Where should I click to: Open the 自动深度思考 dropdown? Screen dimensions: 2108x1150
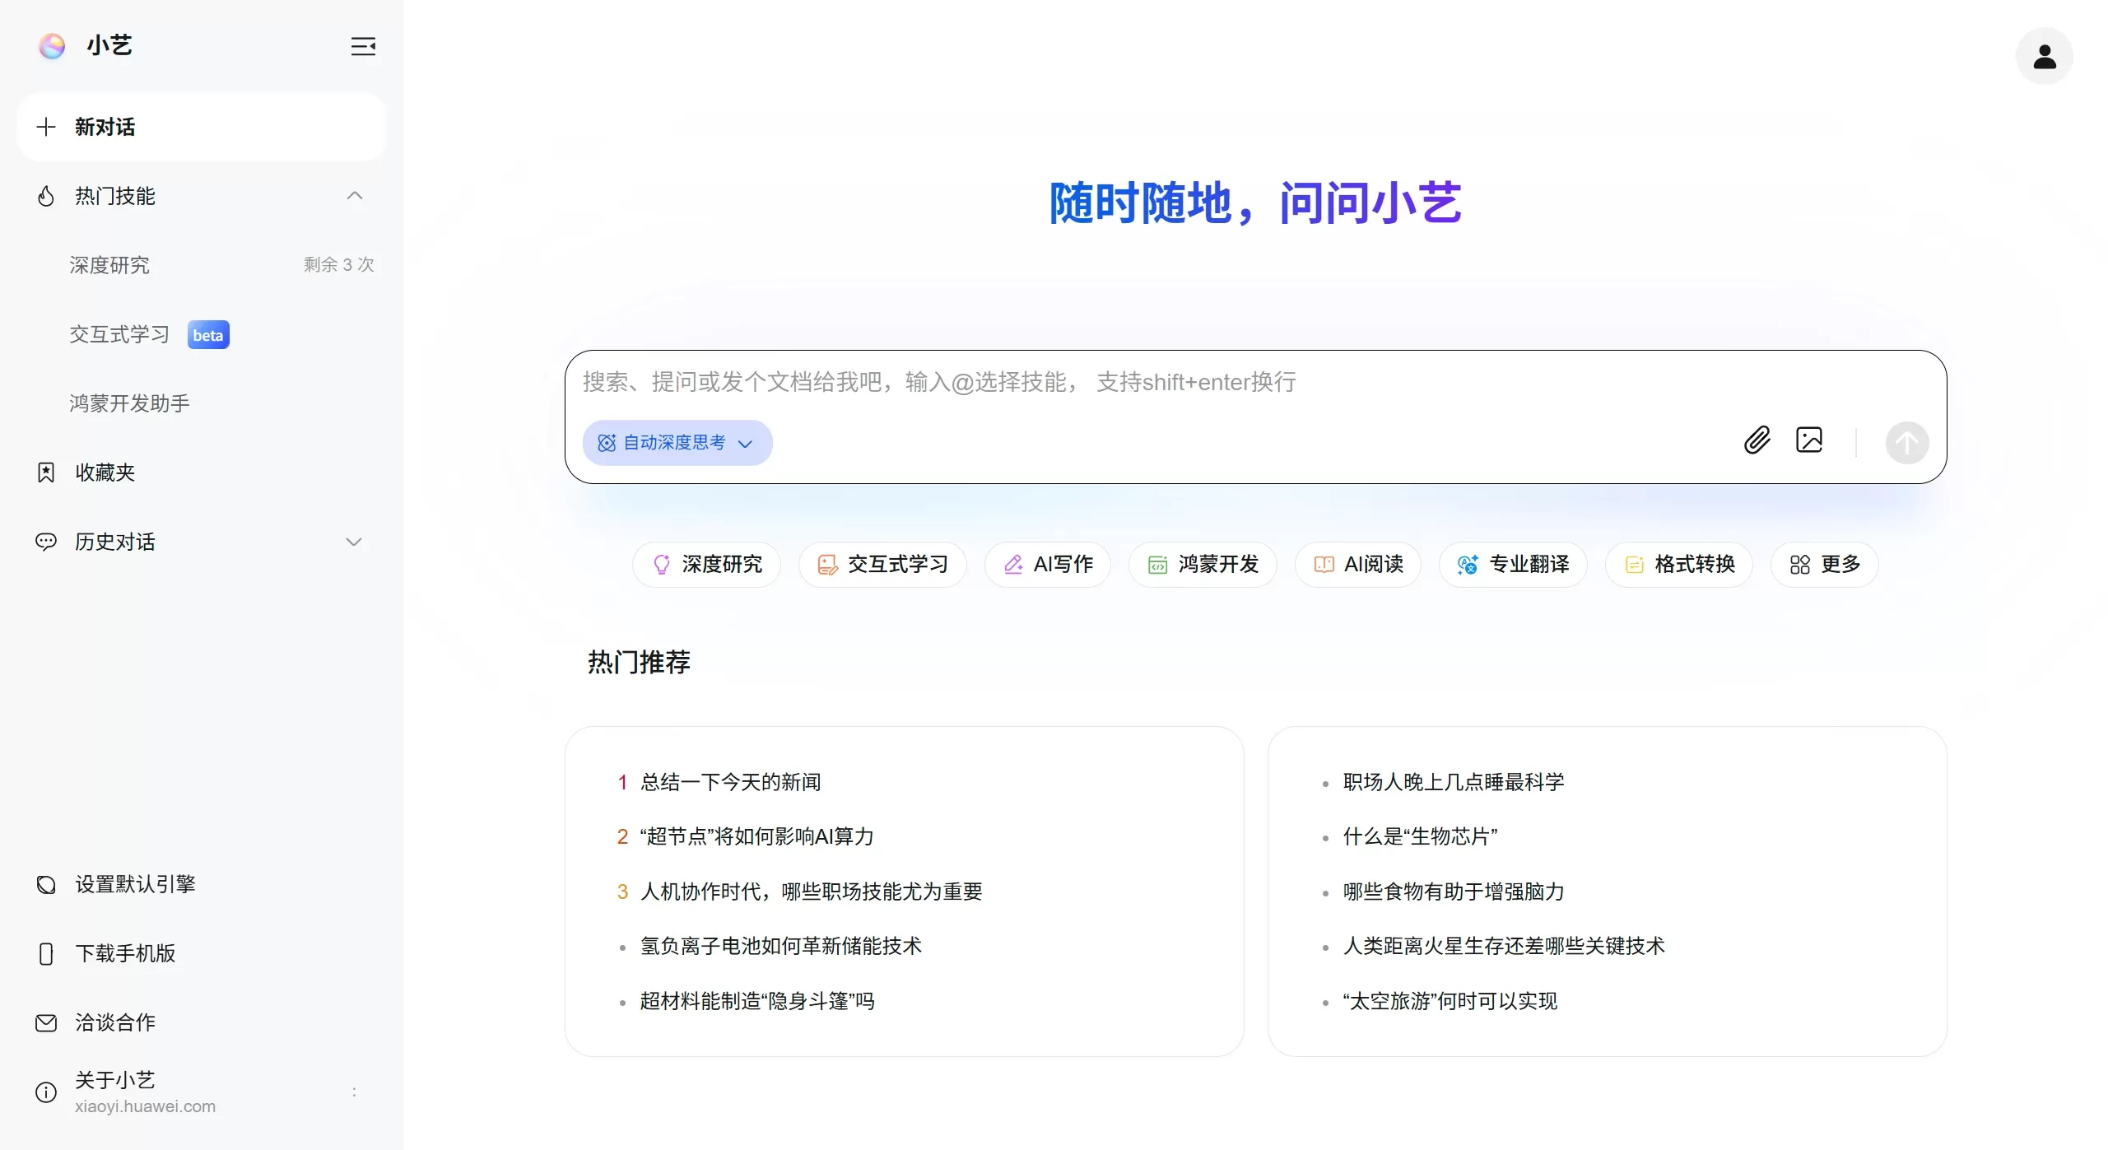click(x=677, y=443)
